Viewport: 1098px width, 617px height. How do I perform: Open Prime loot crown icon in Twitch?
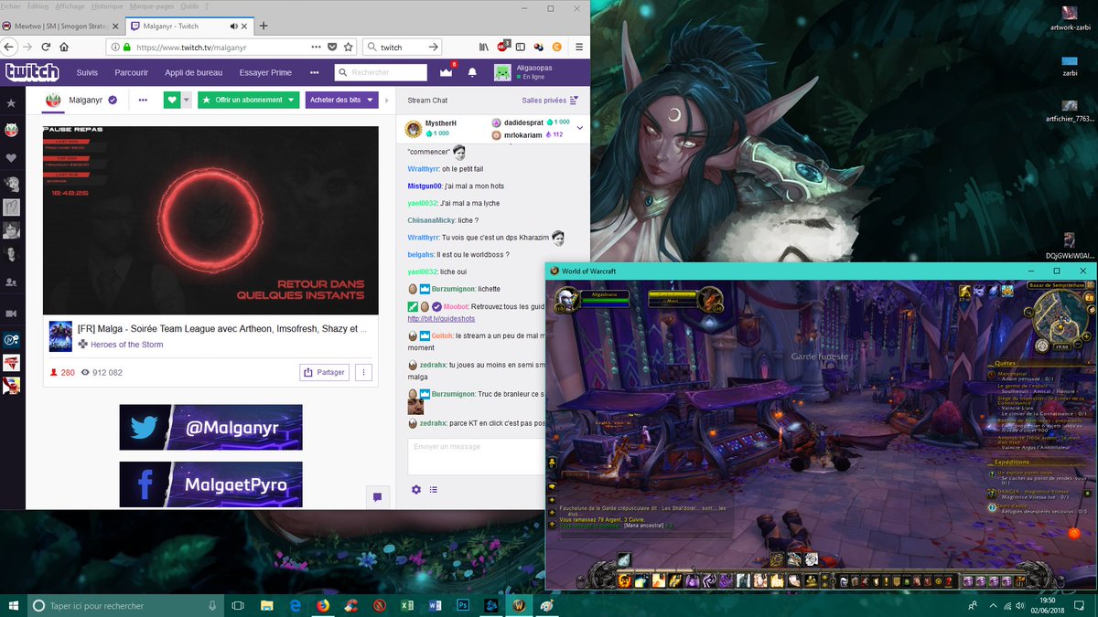click(446, 72)
